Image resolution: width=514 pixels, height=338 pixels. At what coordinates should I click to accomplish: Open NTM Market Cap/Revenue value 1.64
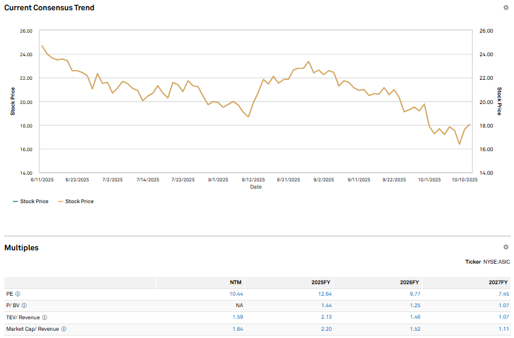tap(238, 329)
